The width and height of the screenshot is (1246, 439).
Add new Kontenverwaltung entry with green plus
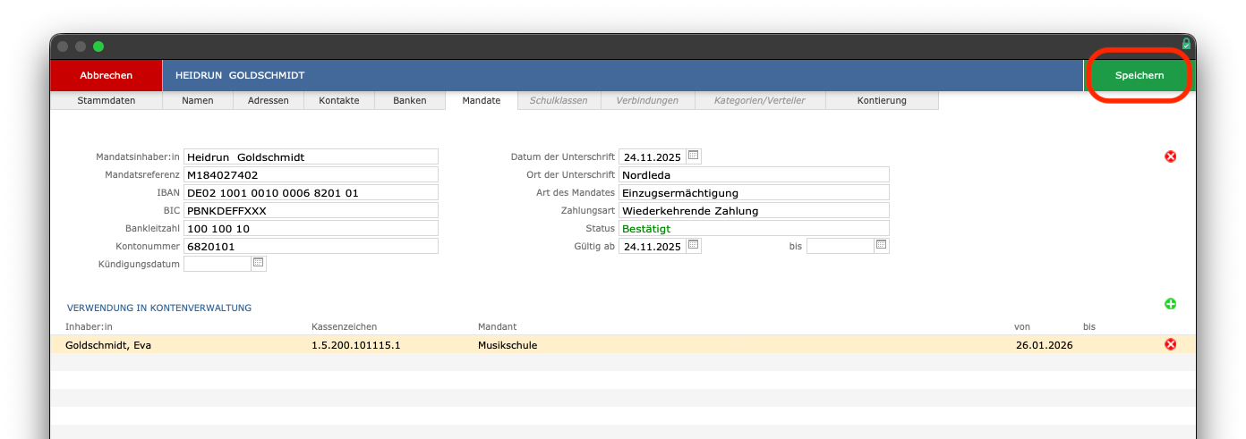[1170, 304]
